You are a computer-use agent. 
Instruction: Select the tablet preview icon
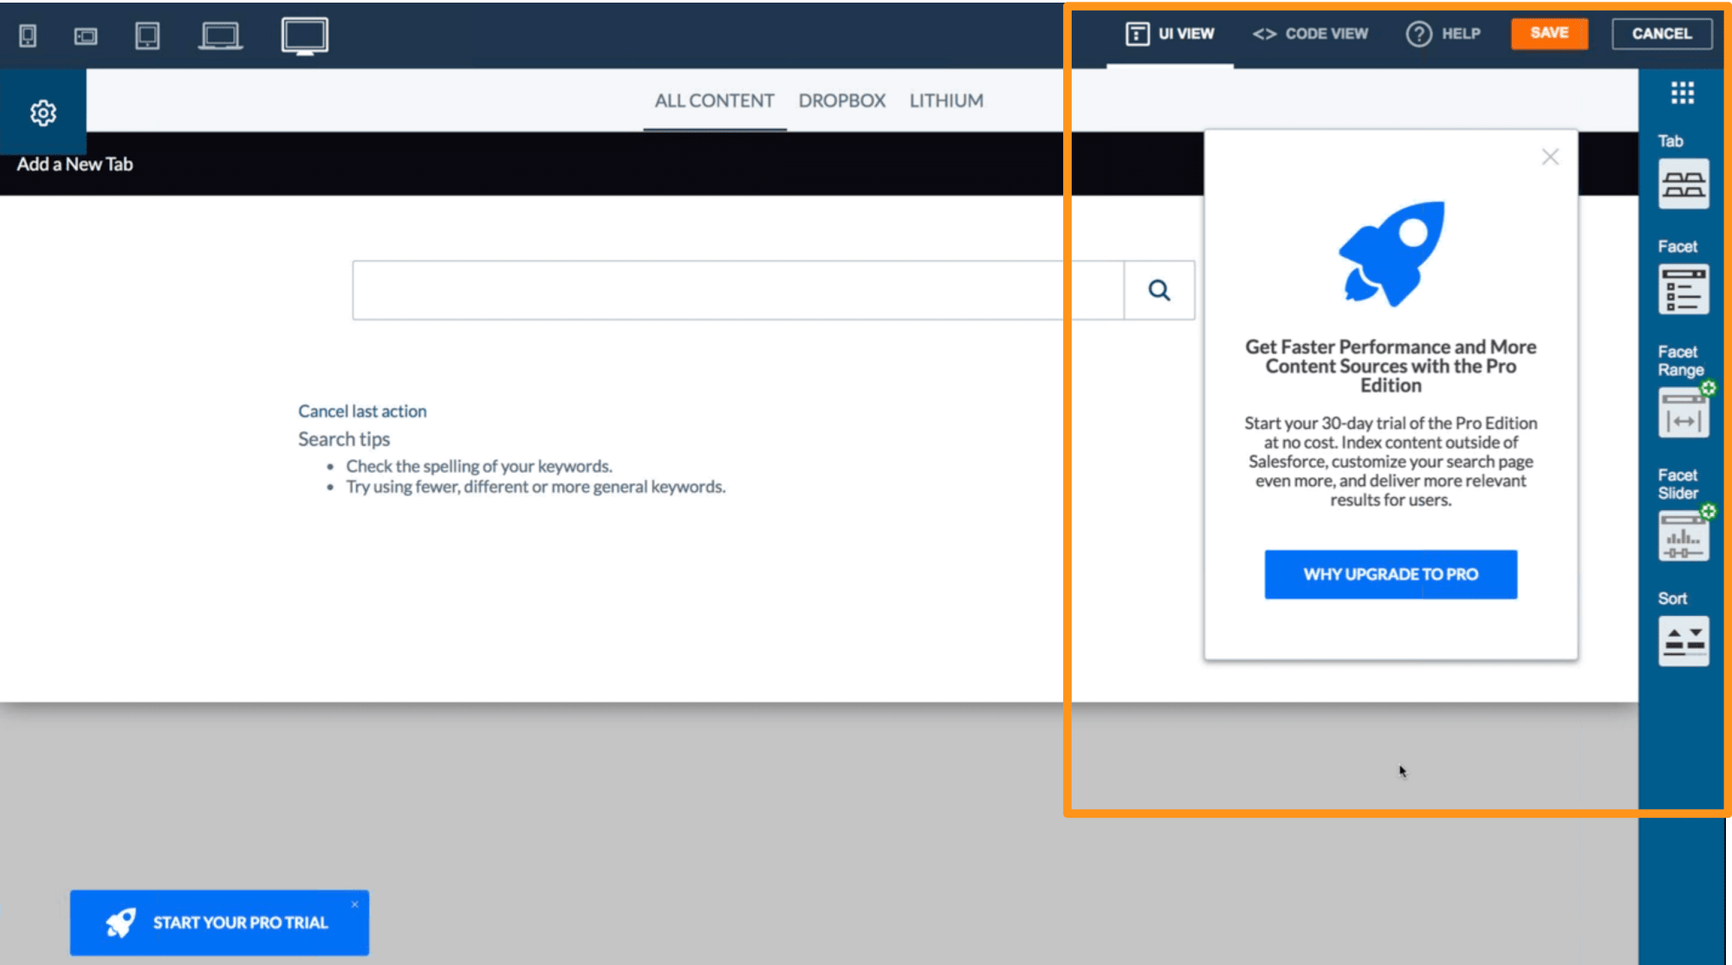tap(147, 36)
